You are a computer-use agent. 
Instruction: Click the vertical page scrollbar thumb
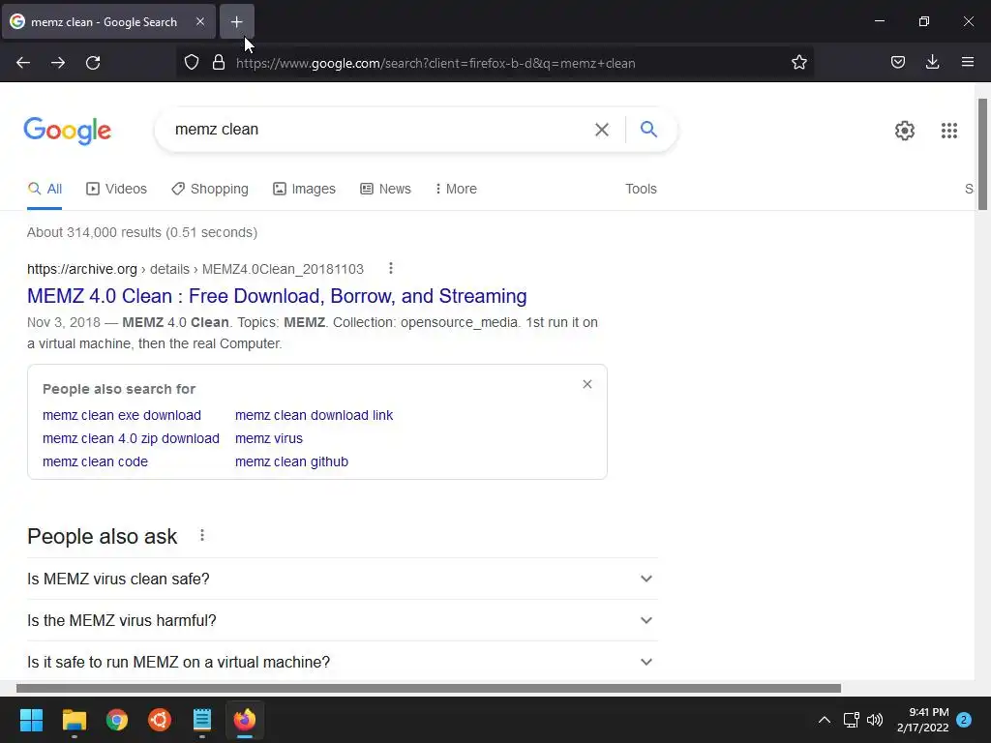(x=982, y=154)
